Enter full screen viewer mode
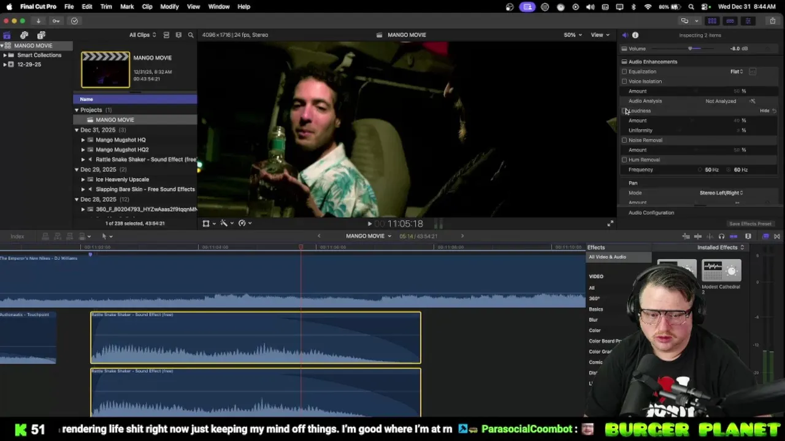 click(x=610, y=224)
